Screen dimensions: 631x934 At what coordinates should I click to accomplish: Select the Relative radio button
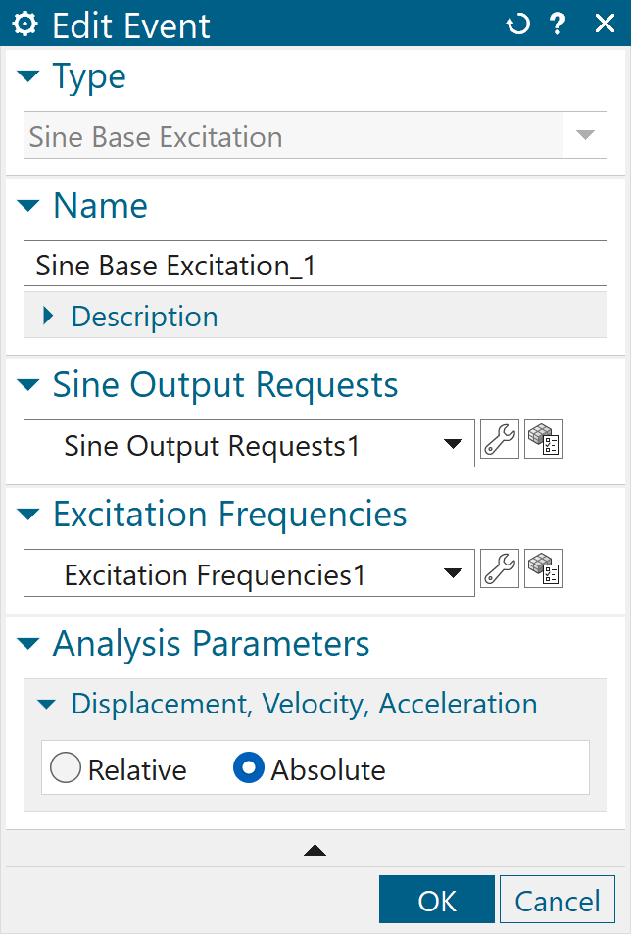(x=66, y=768)
